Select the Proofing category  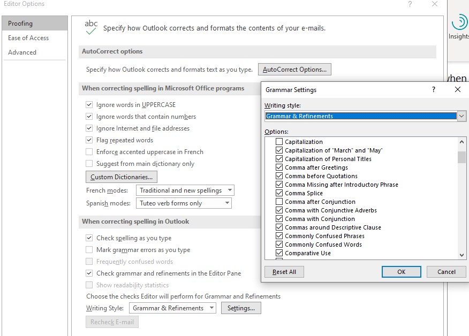point(35,23)
